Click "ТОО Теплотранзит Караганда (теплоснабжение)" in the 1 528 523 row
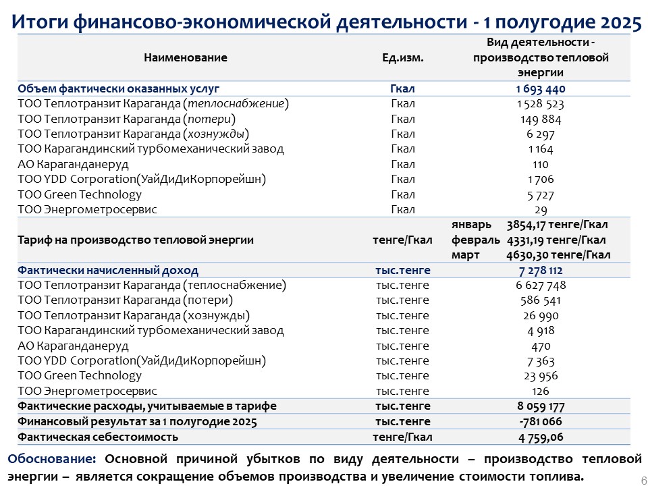Image resolution: width=648 pixels, height=486 pixels. click(153, 104)
